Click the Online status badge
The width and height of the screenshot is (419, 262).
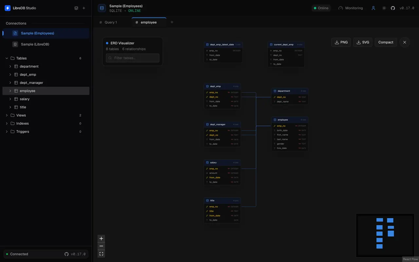click(x=321, y=8)
